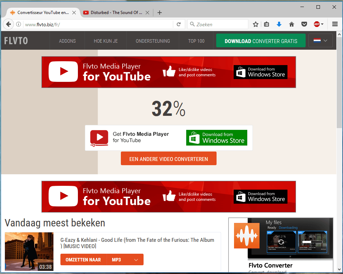
Task: Open a new tab with plus button
Action: click(x=160, y=13)
